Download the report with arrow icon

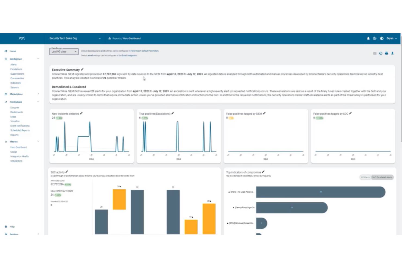click(x=392, y=53)
